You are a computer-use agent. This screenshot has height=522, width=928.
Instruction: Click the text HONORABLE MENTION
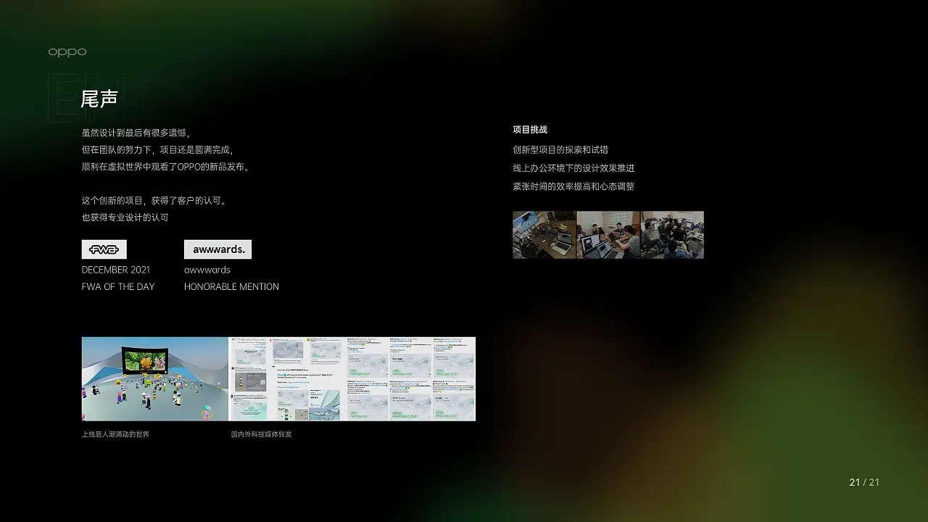[x=231, y=286]
